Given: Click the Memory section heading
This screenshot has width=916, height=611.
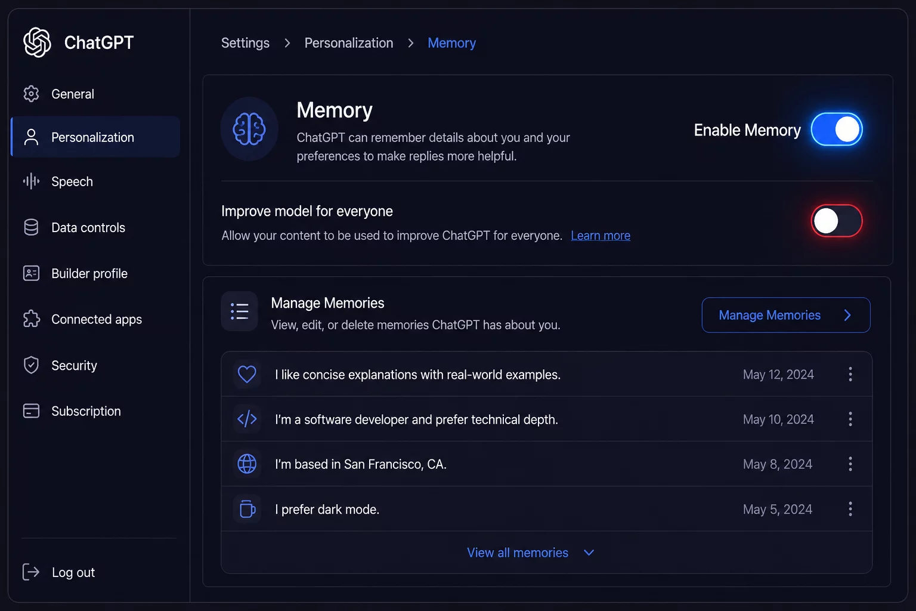Looking at the screenshot, I should point(335,110).
